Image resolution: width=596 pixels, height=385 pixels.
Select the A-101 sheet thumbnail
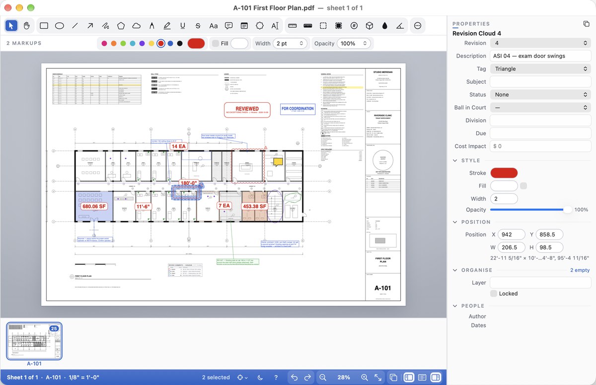34,341
